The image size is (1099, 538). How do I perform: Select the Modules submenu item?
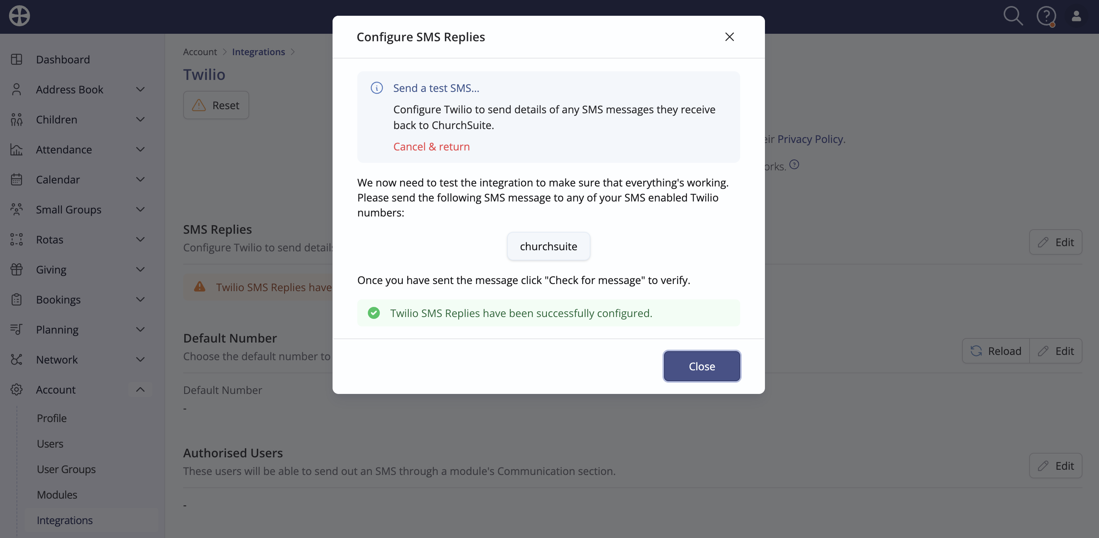pyautogui.click(x=57, y=494)
